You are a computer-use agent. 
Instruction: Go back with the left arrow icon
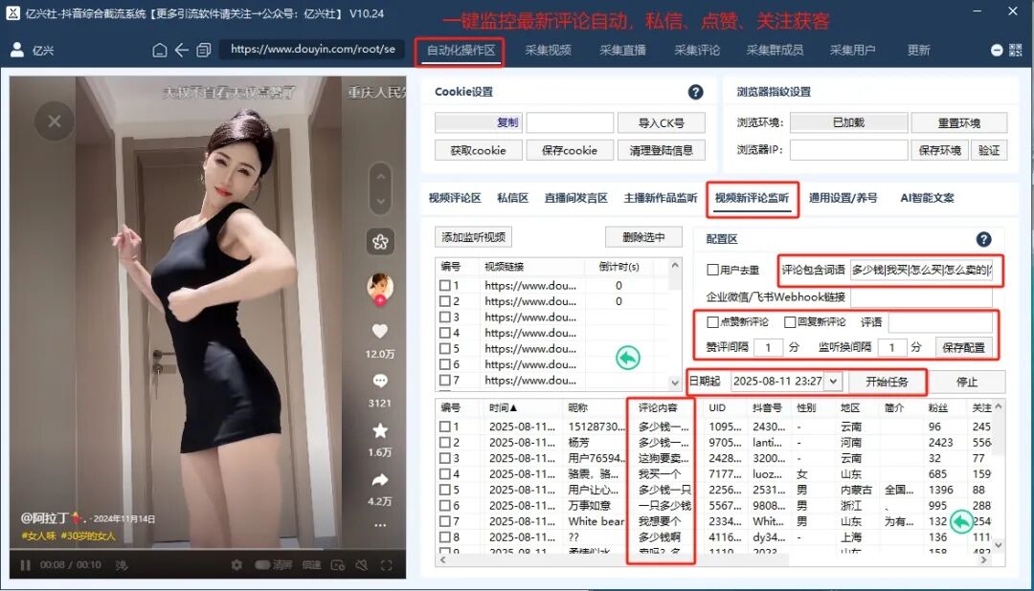click(x=181, y=50)
